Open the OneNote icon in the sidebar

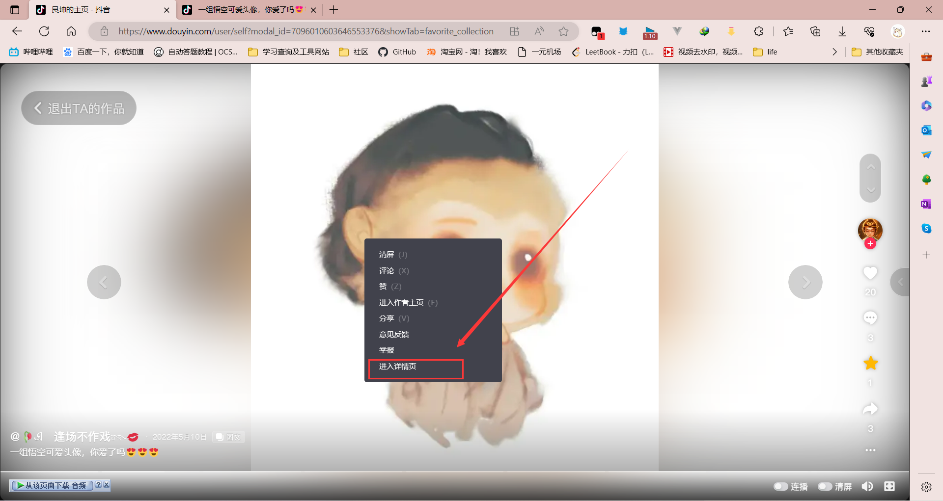pyautogui.click(x=926, y=204)
